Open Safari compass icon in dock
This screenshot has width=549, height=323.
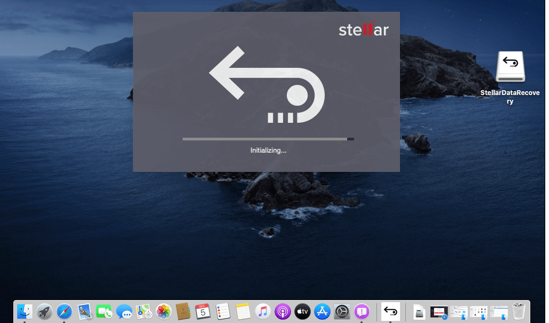click(65, 311)
